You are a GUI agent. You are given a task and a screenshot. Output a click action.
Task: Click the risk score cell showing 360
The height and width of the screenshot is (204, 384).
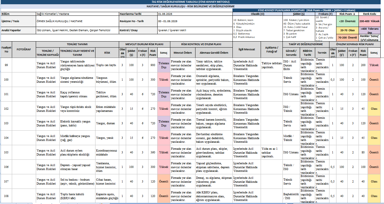152,152
